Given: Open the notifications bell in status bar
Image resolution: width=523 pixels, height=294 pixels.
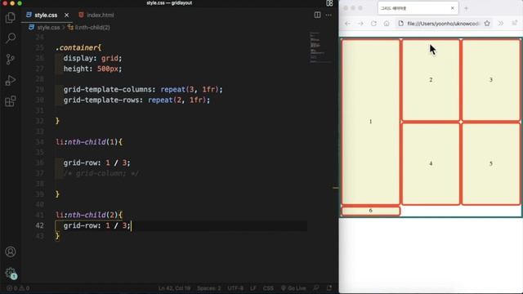Looking at the screenshot, I should click(329, 288).
